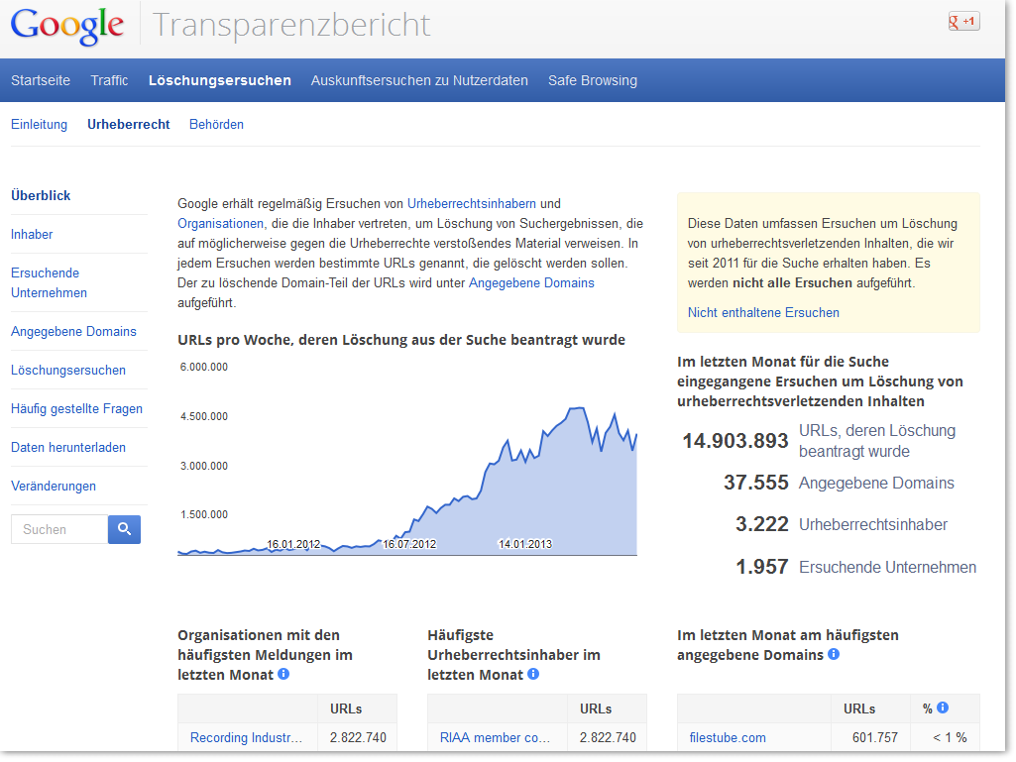1016x762 pixels.
Task: Click the Google logo
Action: (67, 26)
